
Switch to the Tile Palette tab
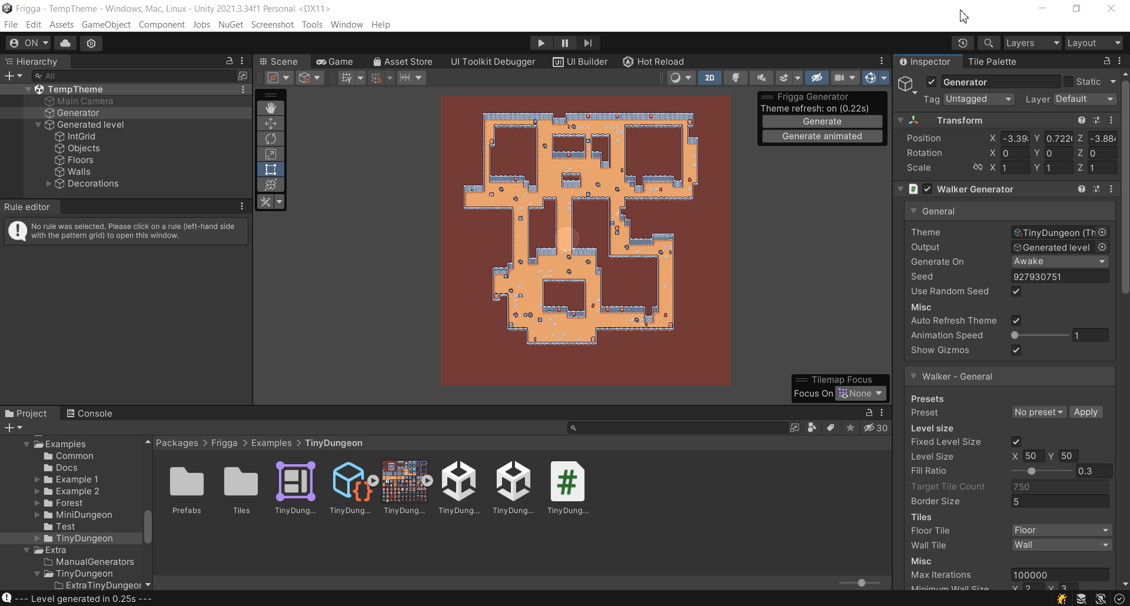click(x=992, y=62)
